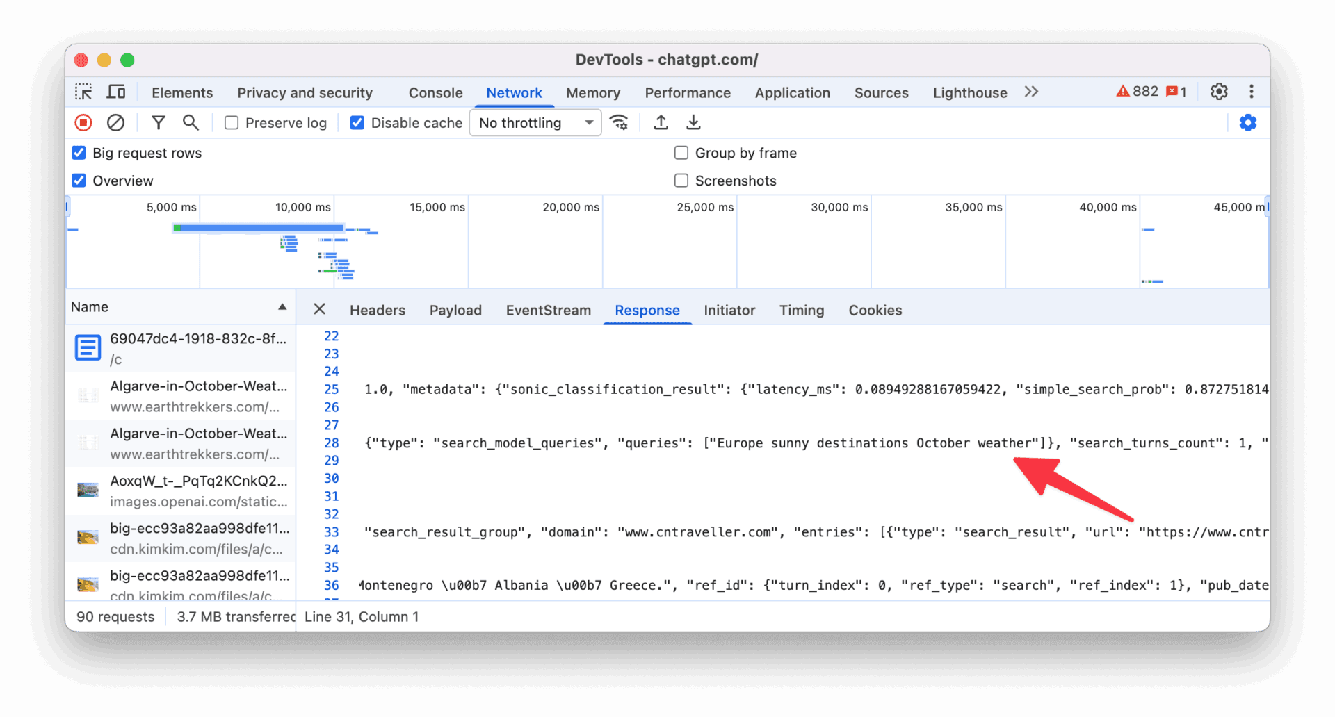Click the 882 warnings badge
Image resolution: width=1335 pixels, height=717 pixels.
tap(1141, 91)
